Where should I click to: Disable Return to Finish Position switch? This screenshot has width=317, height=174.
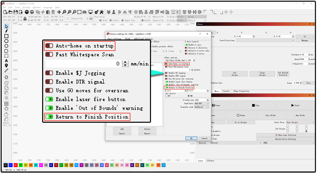pos(167,87)
